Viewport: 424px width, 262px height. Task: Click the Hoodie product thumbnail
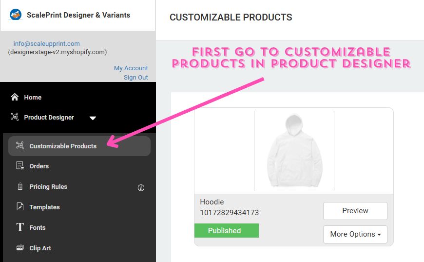294,151
